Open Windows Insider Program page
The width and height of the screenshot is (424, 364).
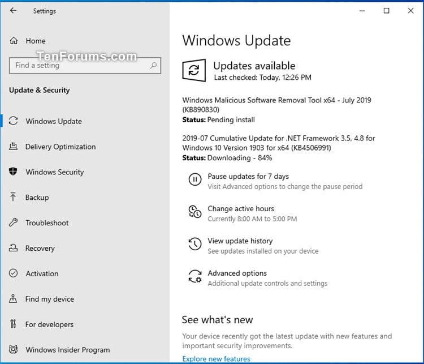tap(68, 350)
